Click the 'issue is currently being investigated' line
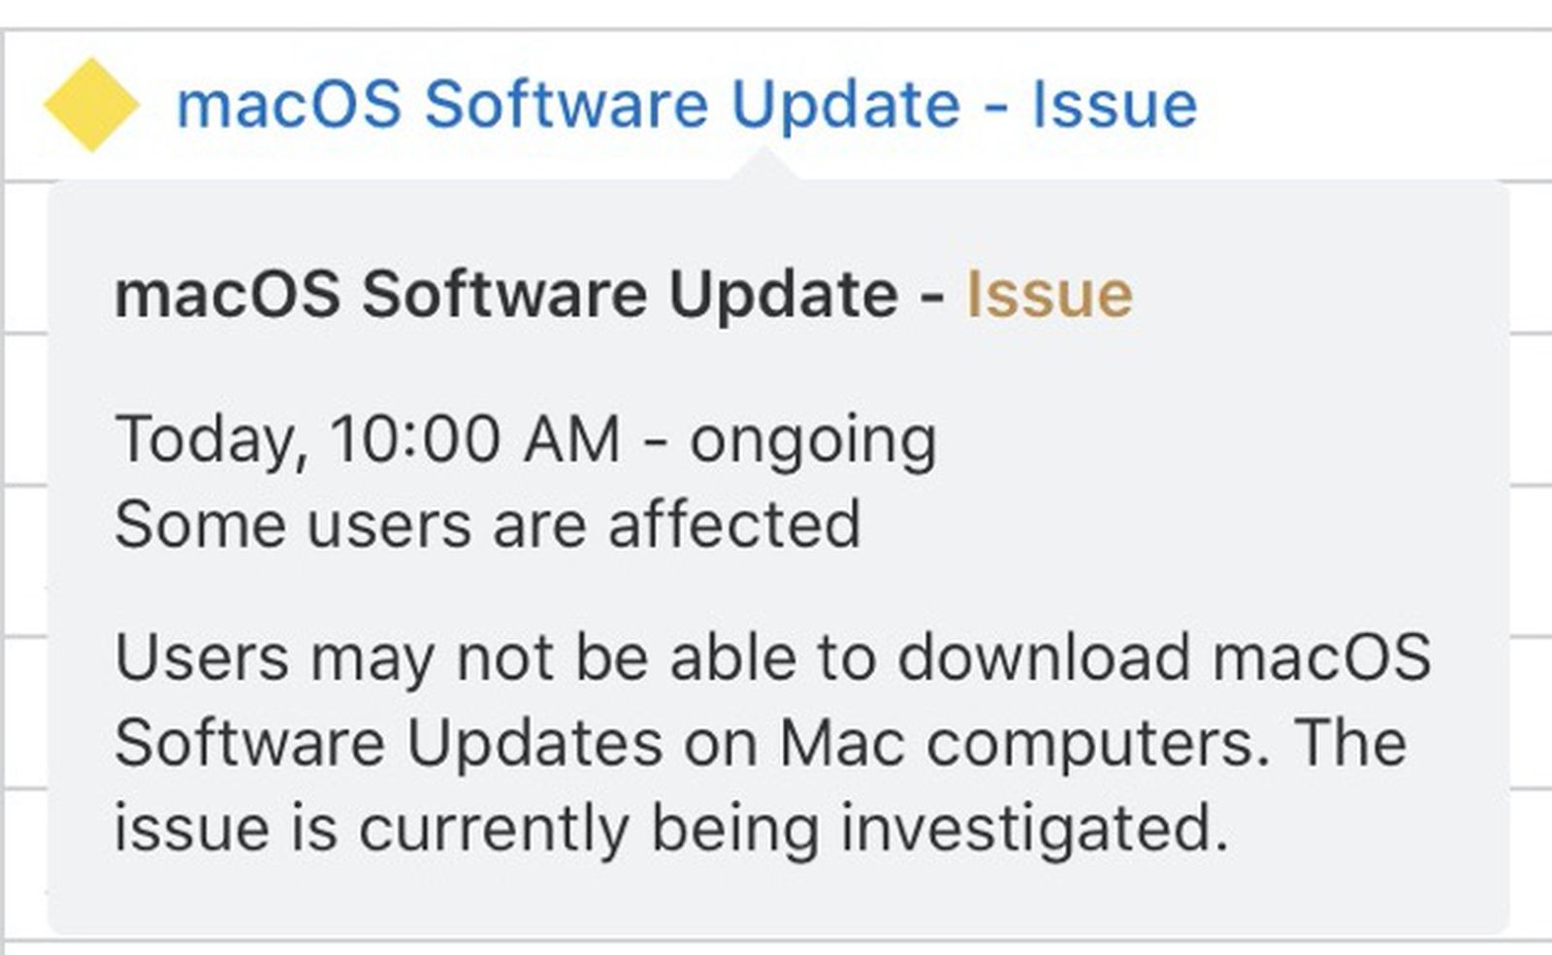 (x=671, y=829)
